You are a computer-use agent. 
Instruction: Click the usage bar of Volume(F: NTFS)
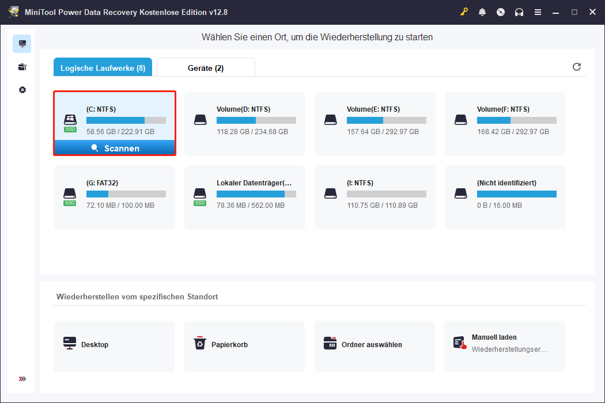(517, 120)
